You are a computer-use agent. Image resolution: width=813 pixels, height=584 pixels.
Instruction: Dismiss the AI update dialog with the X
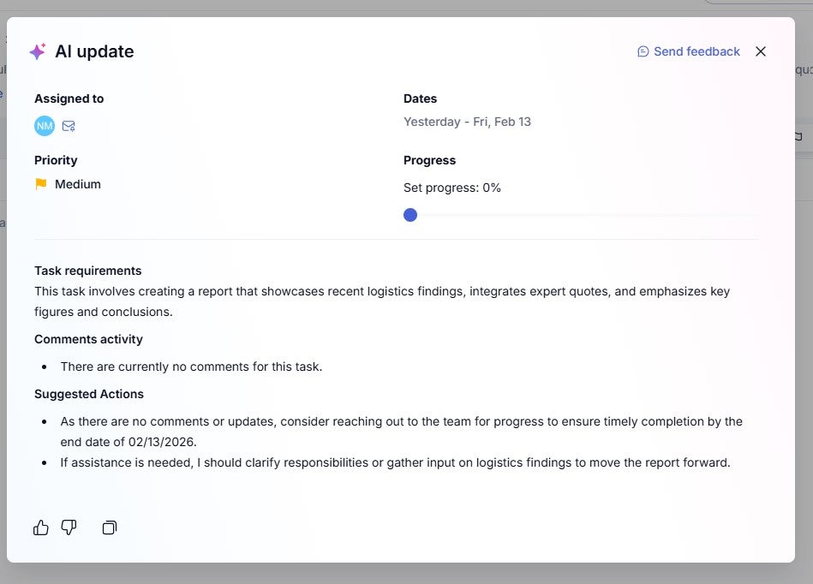[x=761, y=51]
